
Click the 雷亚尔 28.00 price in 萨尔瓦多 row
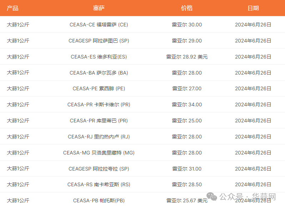[187, 73]
